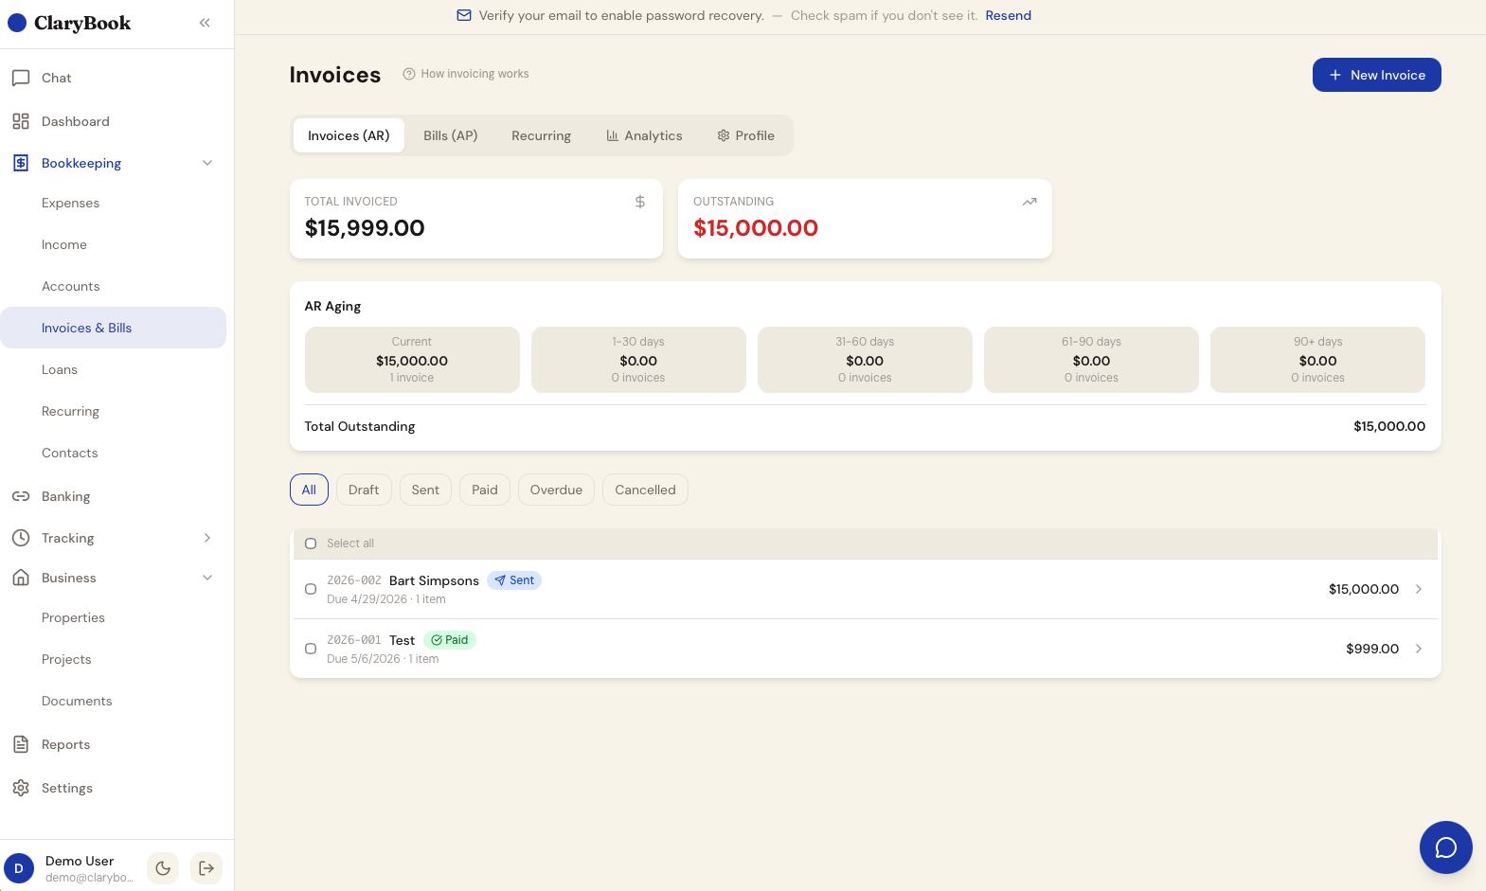Click the dollar icon on Total Invoiced card

coord(640,202)
